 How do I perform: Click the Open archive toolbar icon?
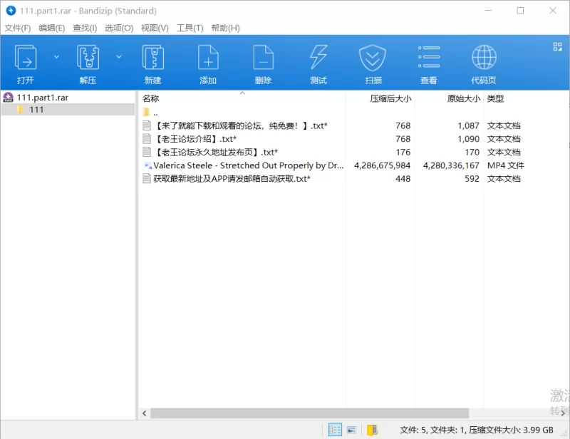point(26,58)
